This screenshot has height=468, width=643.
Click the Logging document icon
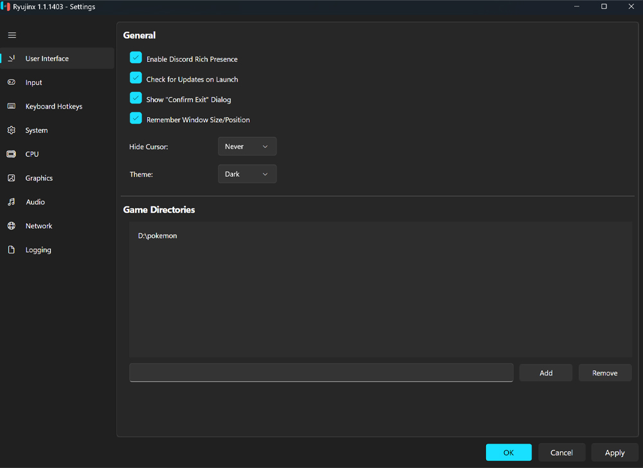tap(12, 250)
